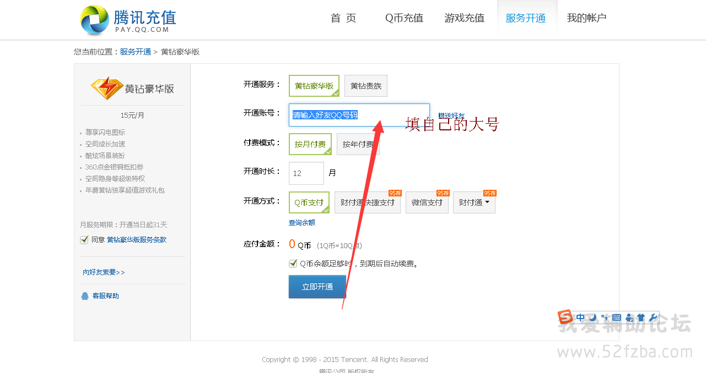The height and width of the screenshot is (373, 706).
Task: Select 按年付费 payment mode
Action: point(358,144)
